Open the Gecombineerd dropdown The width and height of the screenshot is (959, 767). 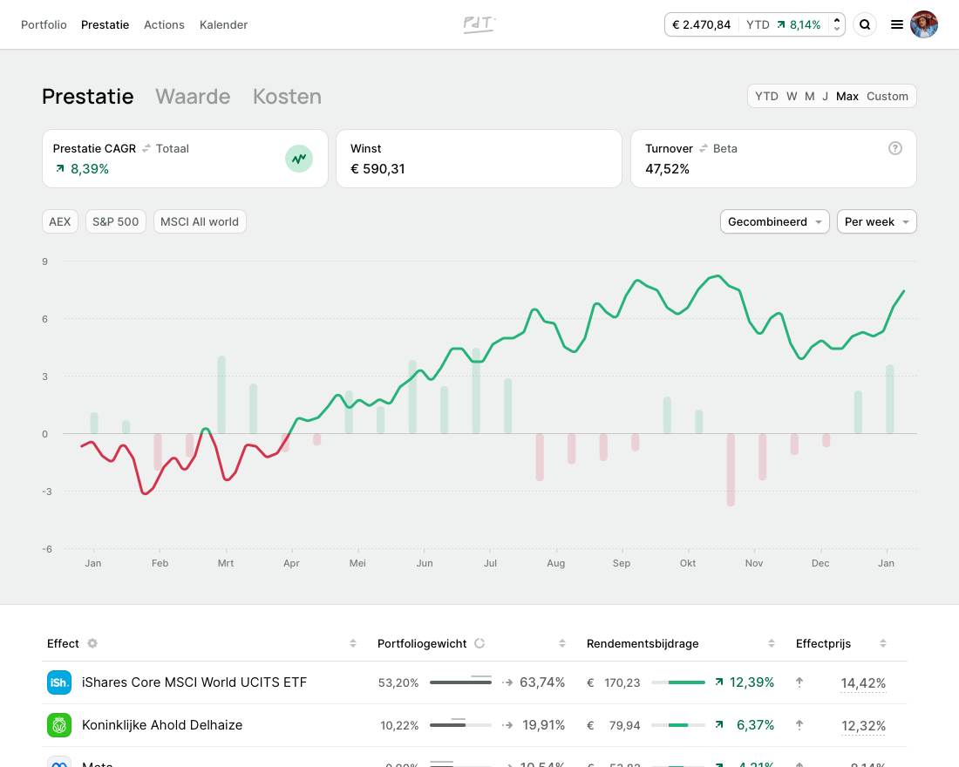(x=775, y=221)
